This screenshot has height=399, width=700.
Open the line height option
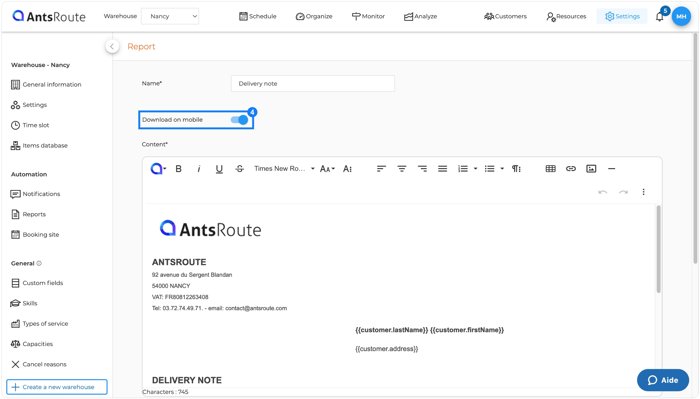click(x=348, y=169)
